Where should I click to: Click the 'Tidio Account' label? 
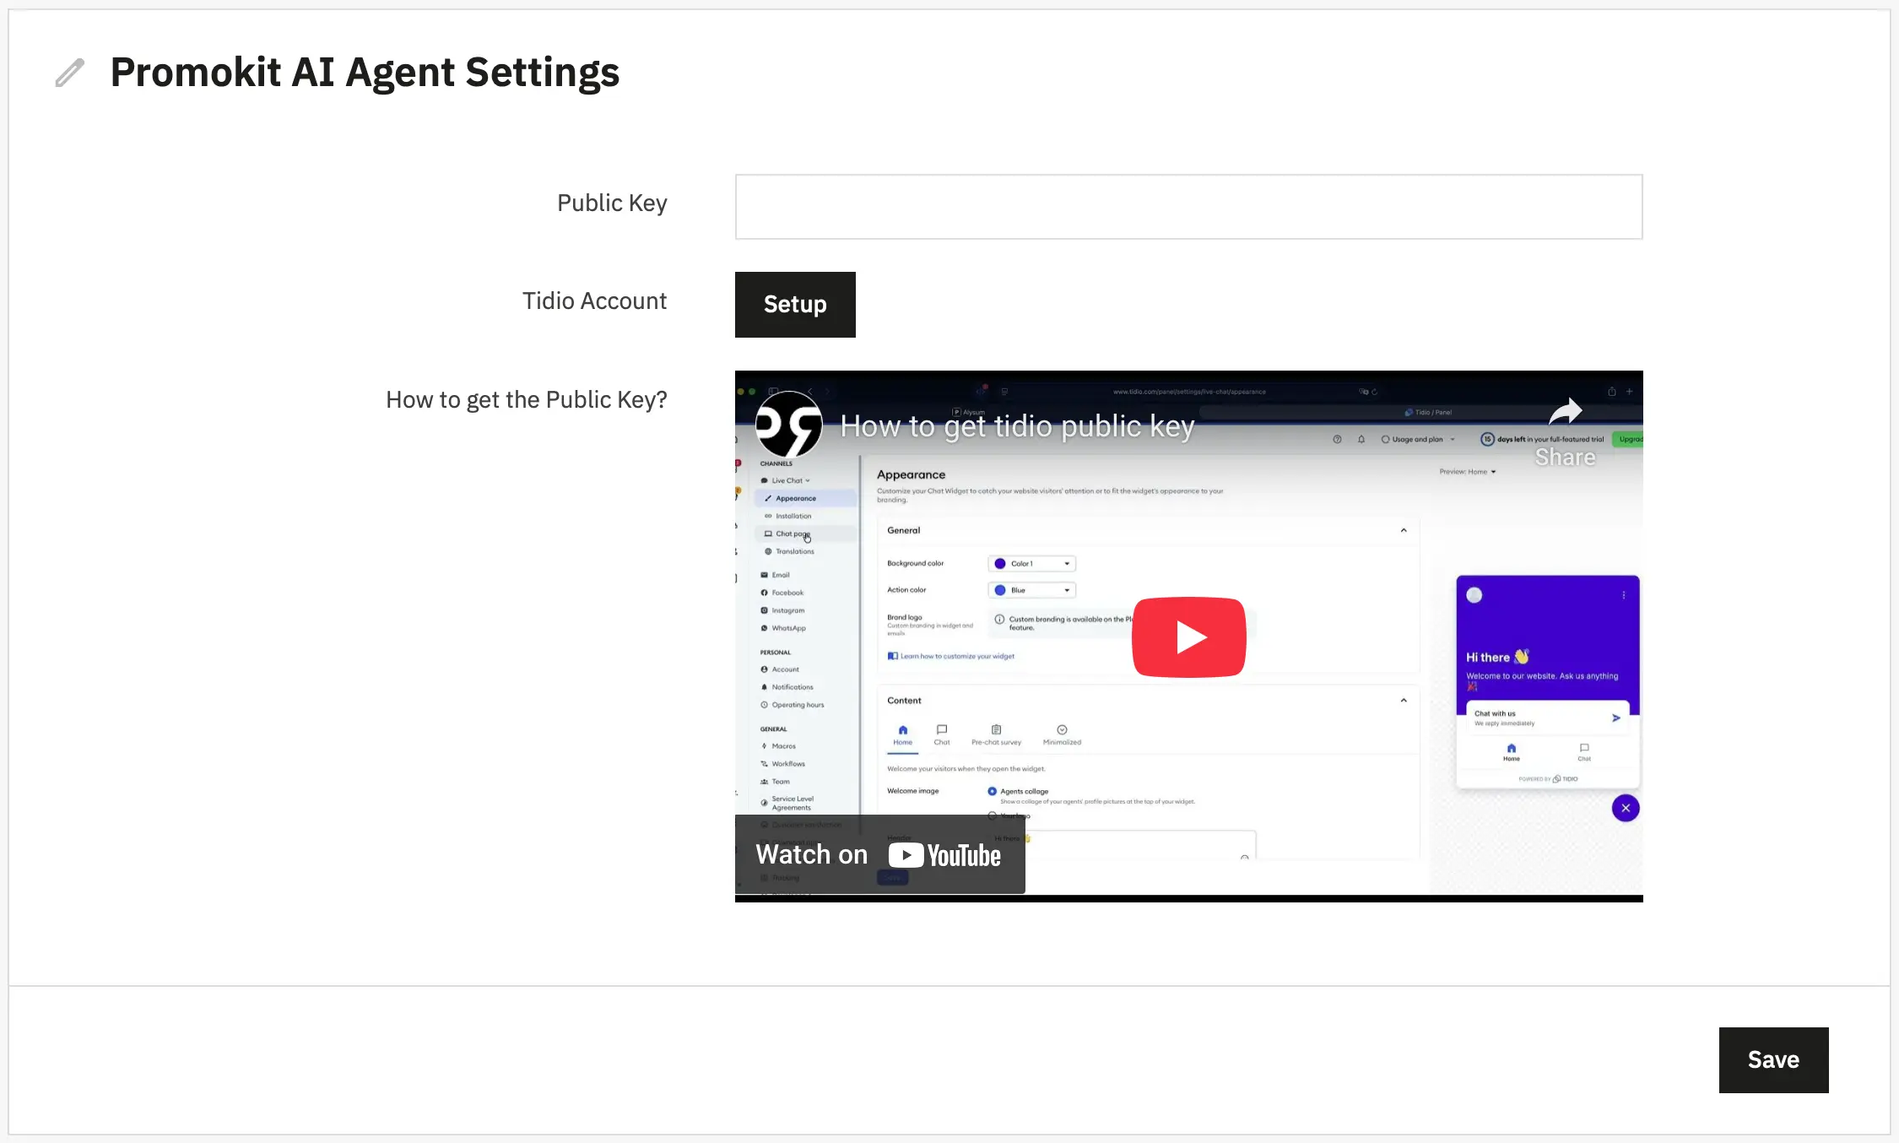click(x=594, y=301)
